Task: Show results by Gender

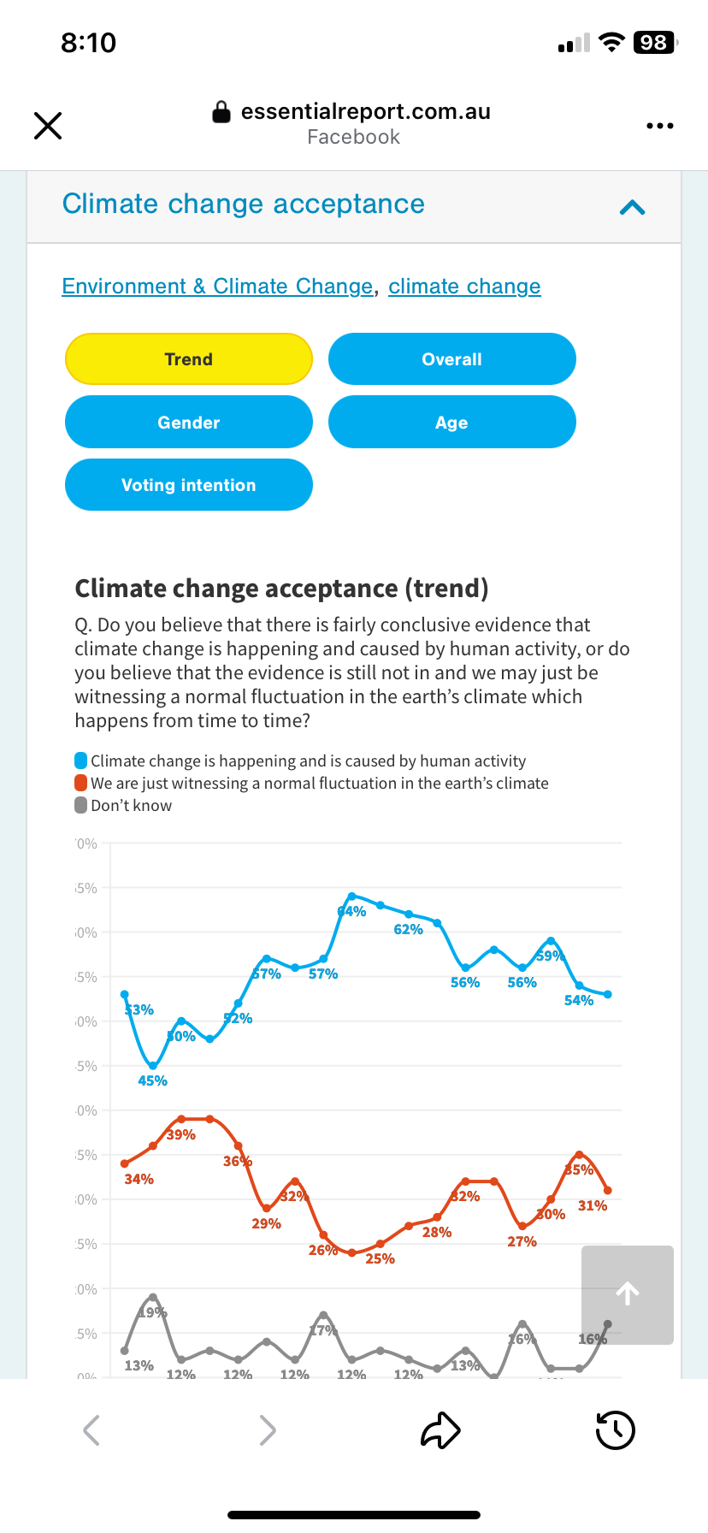Action: tap(189, 423)
